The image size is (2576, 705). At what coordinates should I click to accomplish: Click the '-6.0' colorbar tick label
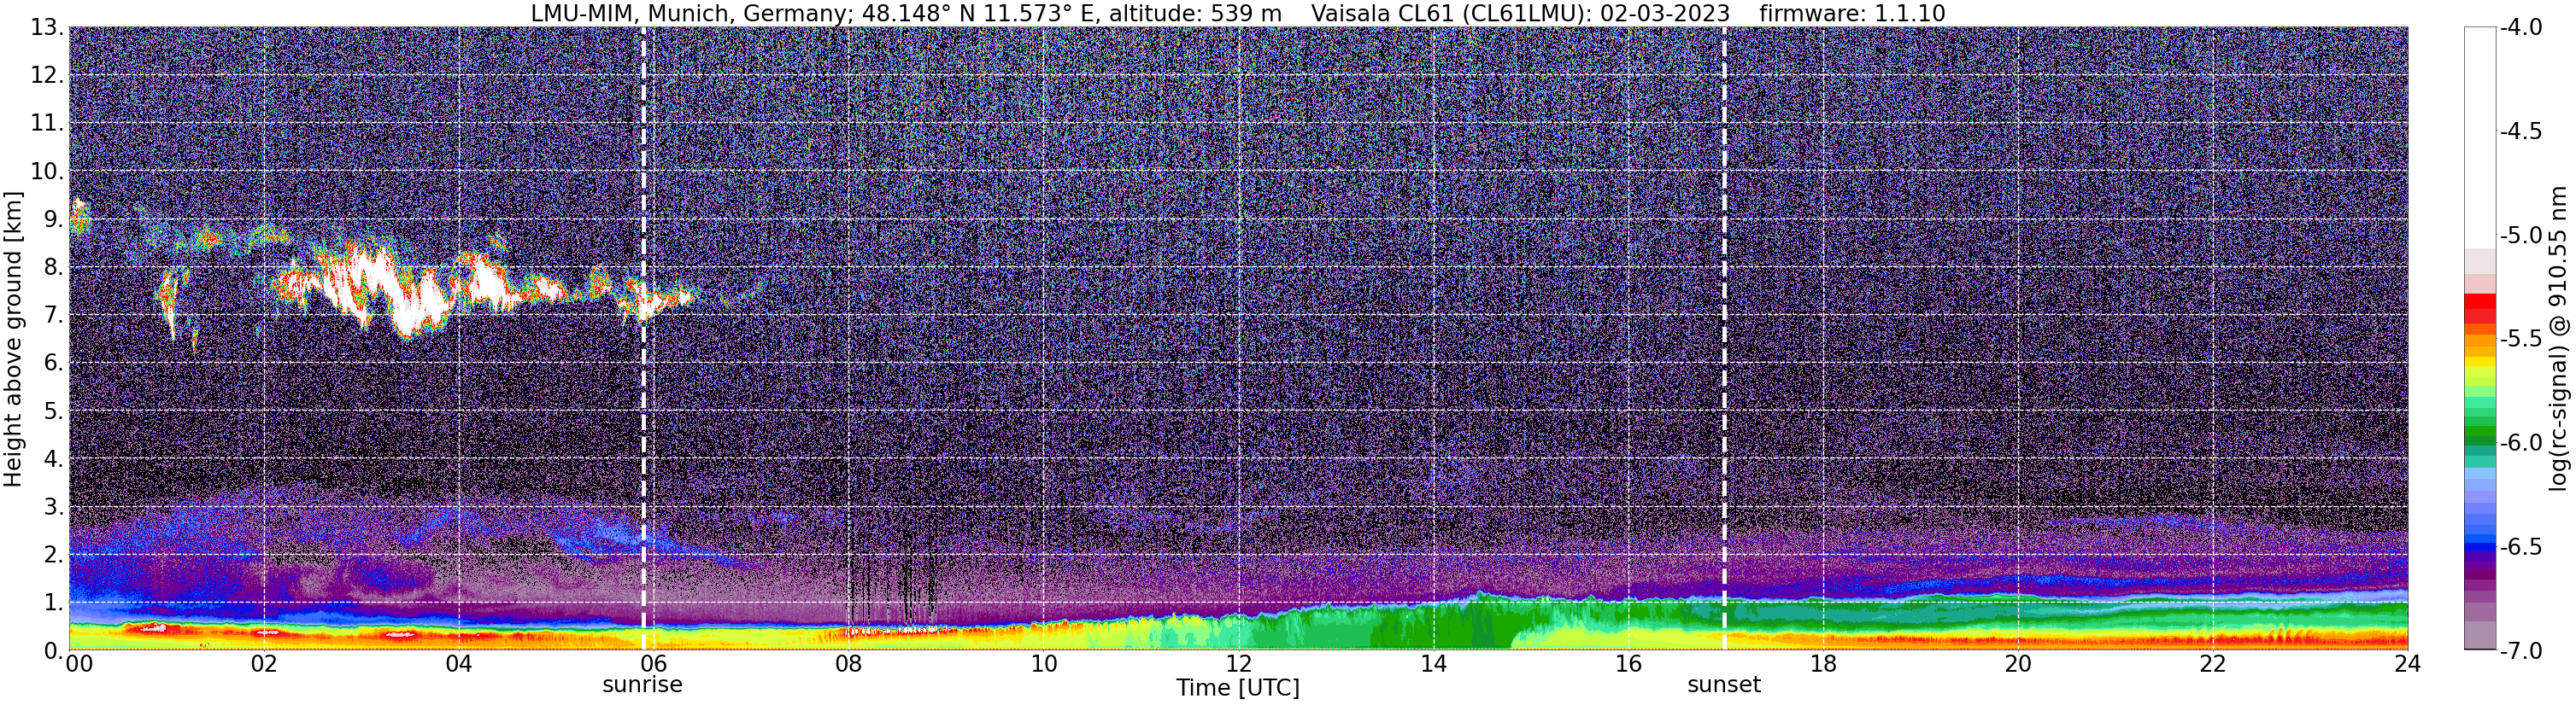2521,442
